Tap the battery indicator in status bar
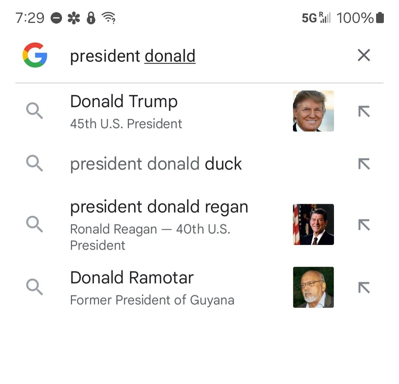 point(380,18)
